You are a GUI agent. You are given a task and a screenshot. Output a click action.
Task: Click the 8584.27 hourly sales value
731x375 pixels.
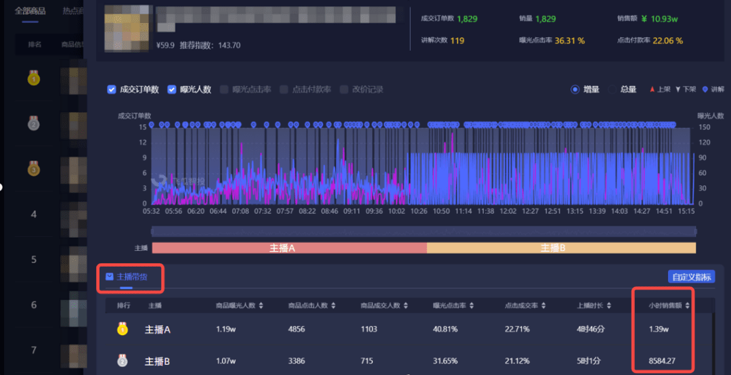tap(663, 361)
